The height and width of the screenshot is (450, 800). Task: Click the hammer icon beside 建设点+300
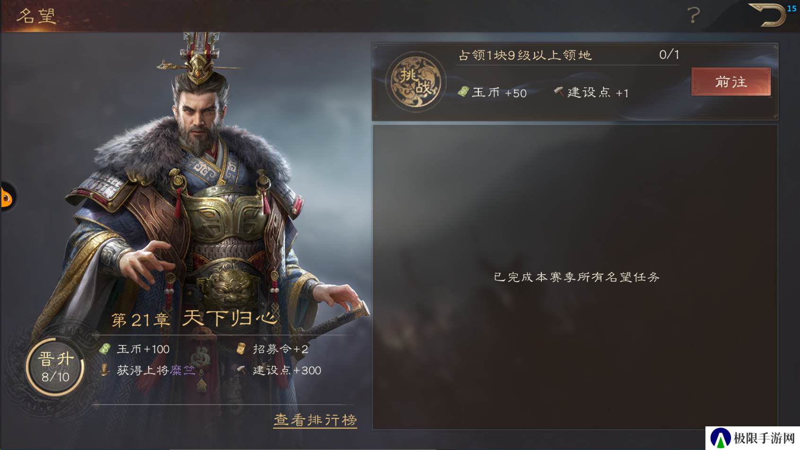coord(241,370)
